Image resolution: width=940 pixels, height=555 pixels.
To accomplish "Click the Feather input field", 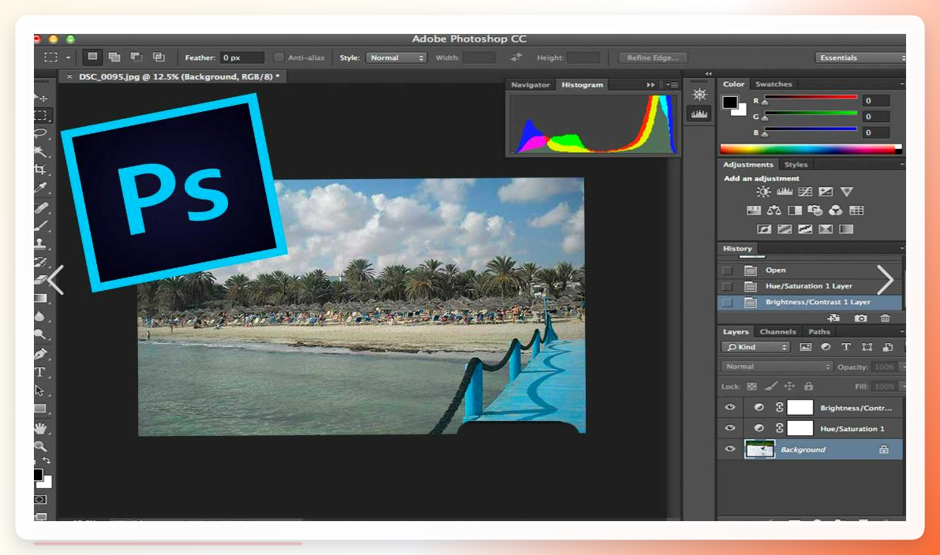I will 242,58.
